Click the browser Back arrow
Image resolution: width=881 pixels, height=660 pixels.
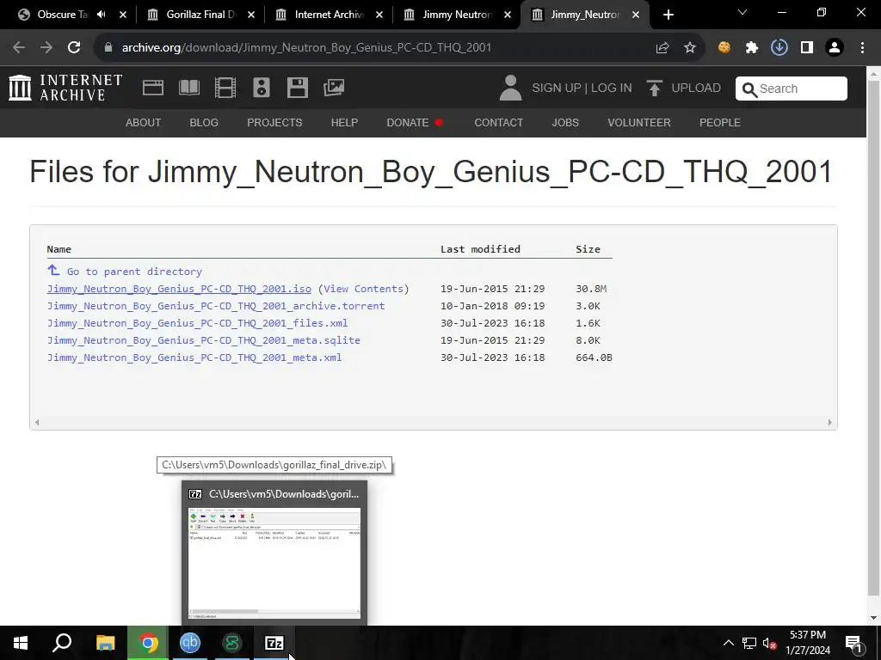click(x=19, y=48)
